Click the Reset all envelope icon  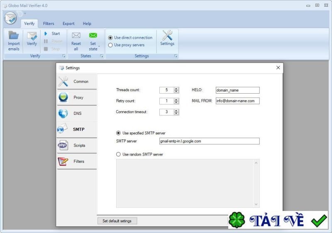coord(76,35)
